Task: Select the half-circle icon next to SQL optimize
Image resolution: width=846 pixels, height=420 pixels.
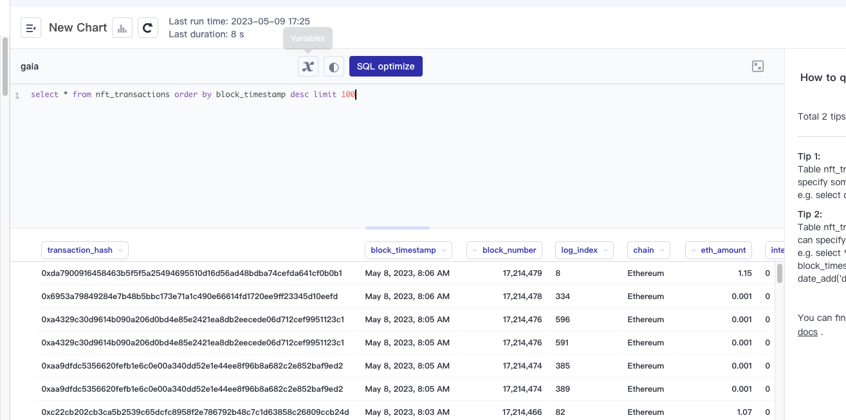Action: pyautogui.click(x=333, y=66)
